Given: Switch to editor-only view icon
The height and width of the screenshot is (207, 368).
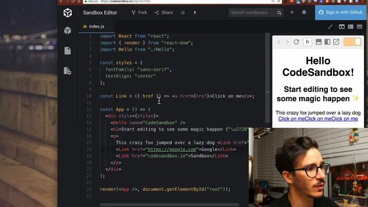Looking at the screenshot, I should click(351, 27).
